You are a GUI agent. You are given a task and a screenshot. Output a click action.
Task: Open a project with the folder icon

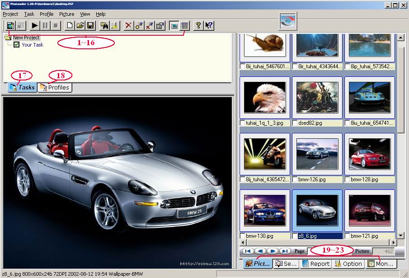(x=80, y=26)
